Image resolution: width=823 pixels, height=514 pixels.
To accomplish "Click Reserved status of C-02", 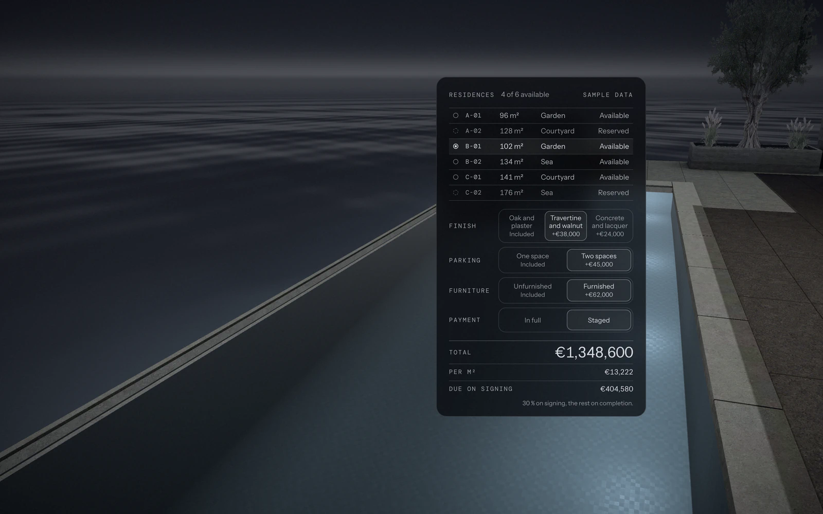I will pos(613,193).
